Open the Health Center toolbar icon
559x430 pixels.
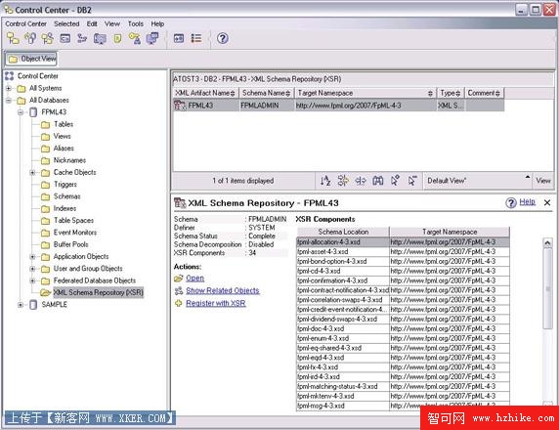tap(100, 38)
